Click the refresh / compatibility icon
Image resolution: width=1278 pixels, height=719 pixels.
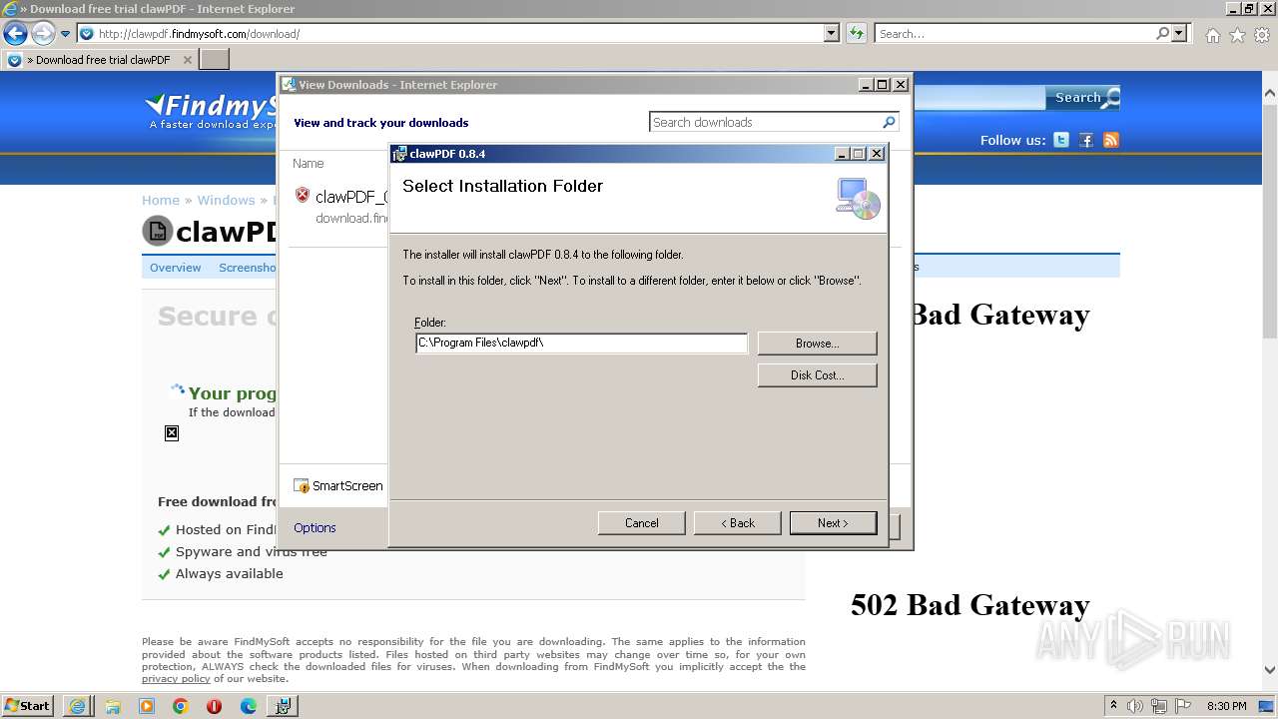click(856, 33)
